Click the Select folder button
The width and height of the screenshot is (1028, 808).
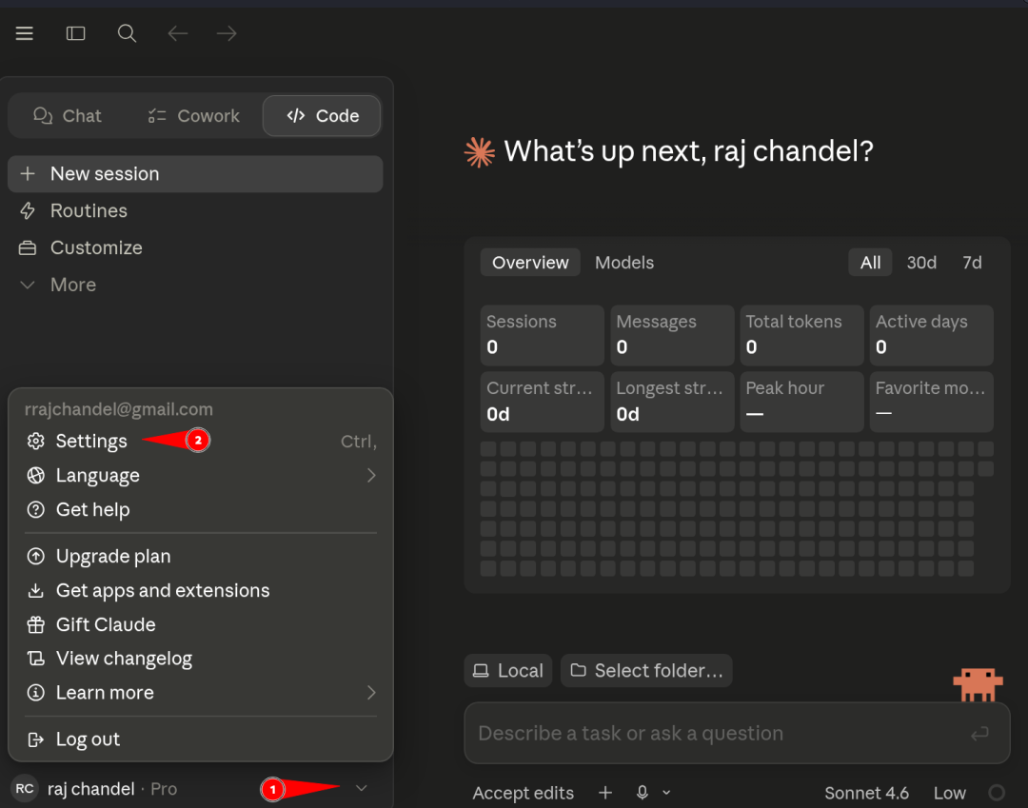coord(646,670)
